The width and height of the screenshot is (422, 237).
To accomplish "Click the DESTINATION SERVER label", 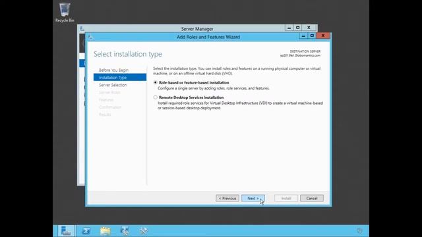I will click(305, 51).
